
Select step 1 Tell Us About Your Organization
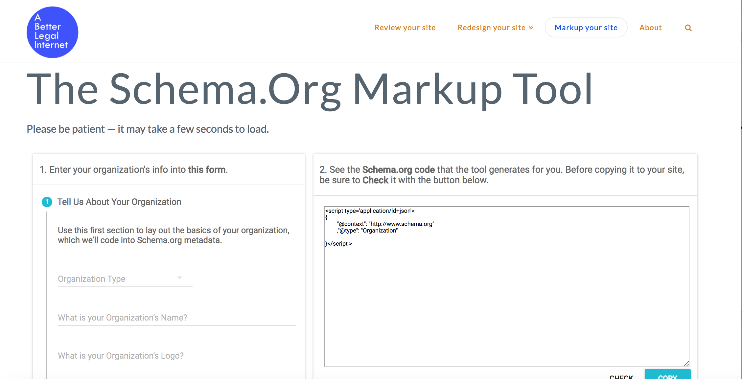[x=112, y=202]
